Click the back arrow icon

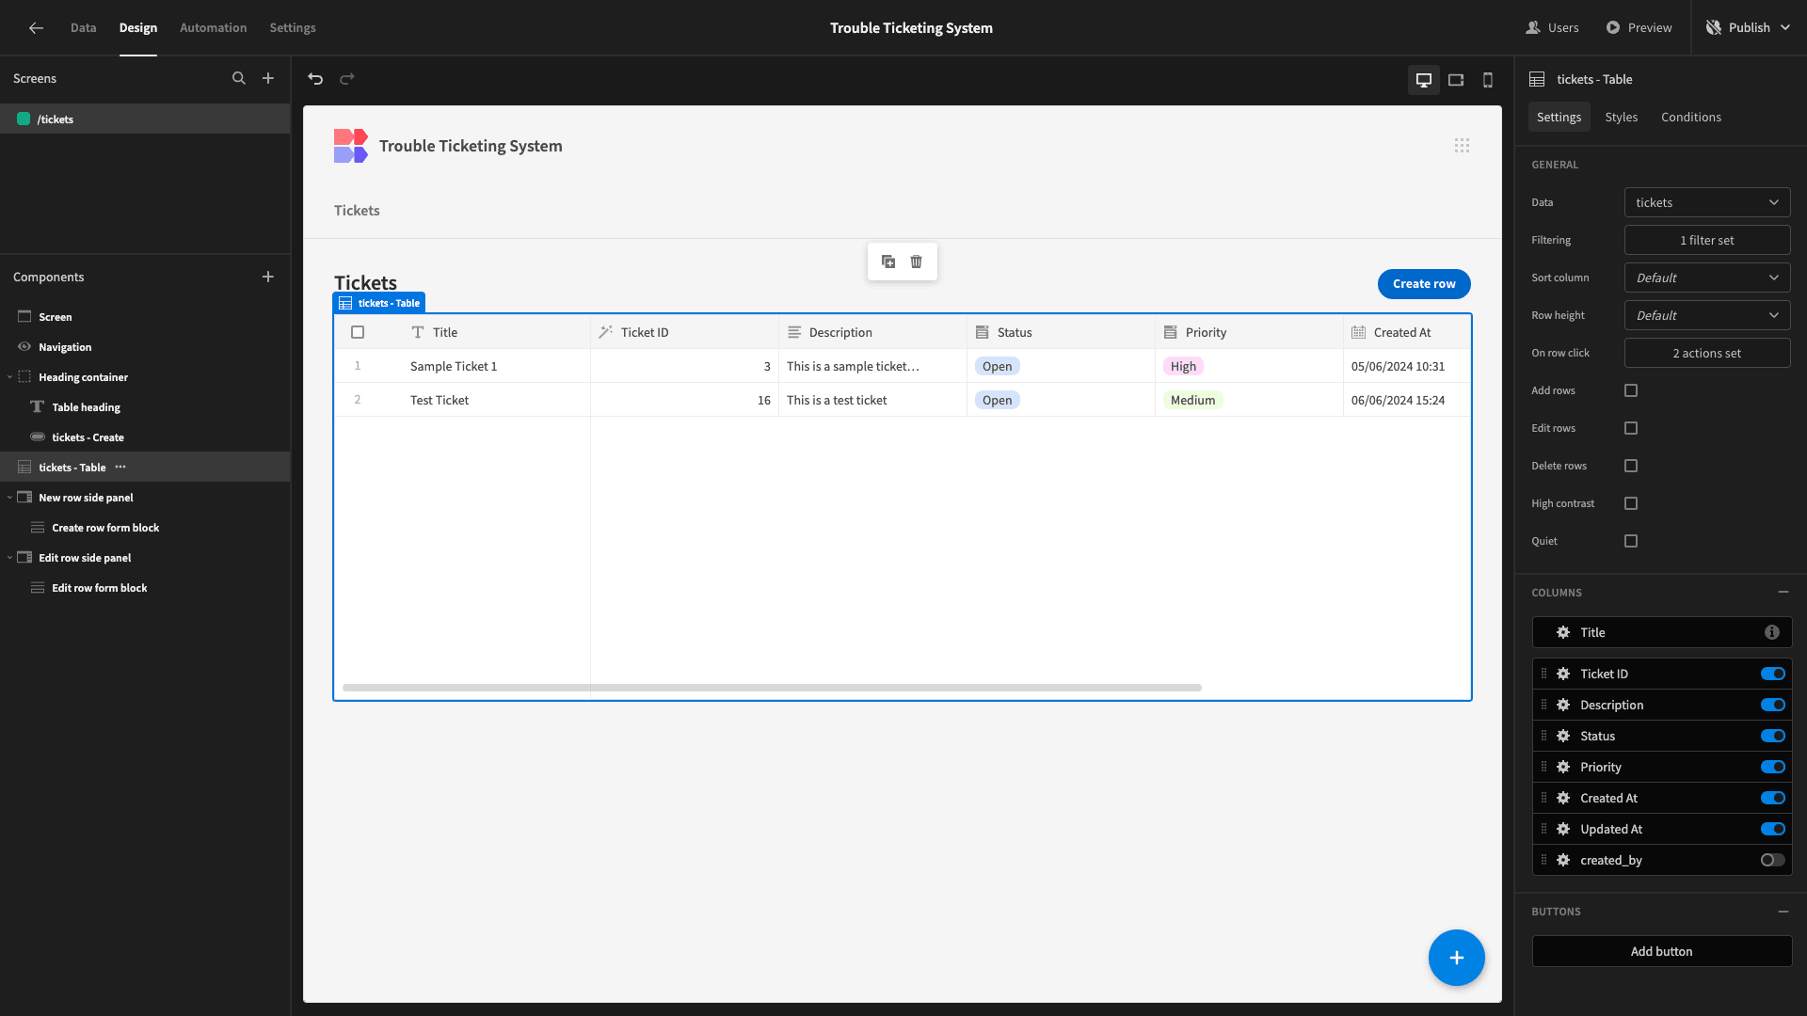36,28
